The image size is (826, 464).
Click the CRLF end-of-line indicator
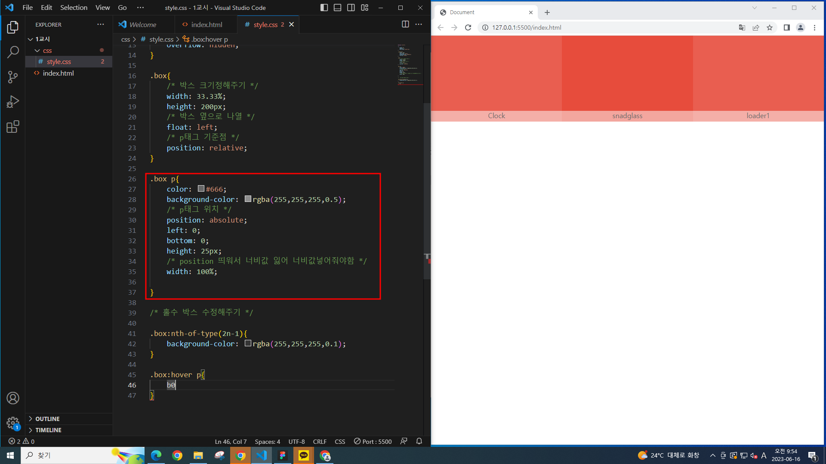coord(320,441)
